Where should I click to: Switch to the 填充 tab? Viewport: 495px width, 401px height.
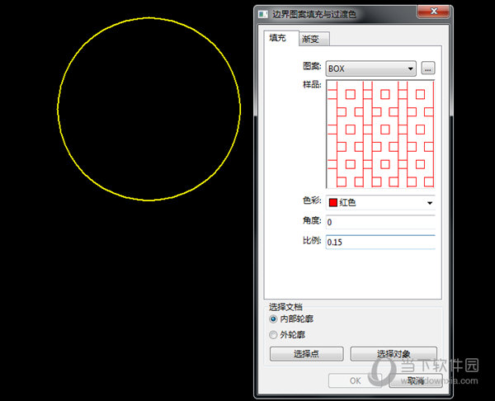pyautogui.click(x=281, y=38)
